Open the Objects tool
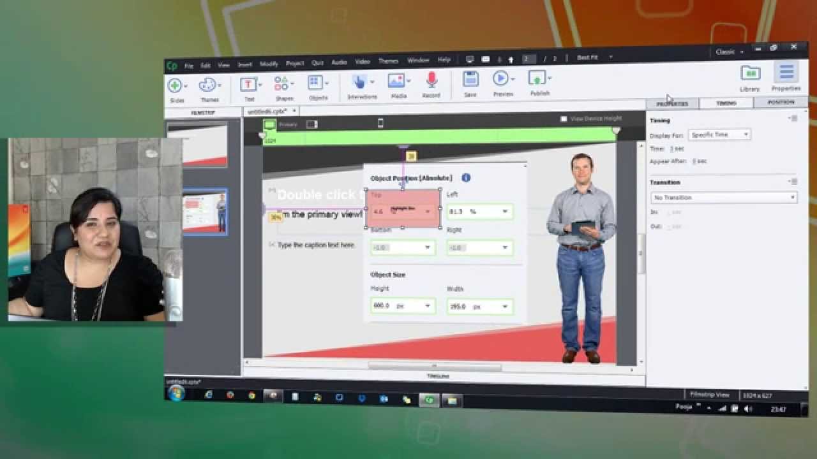 click(315, 83)
